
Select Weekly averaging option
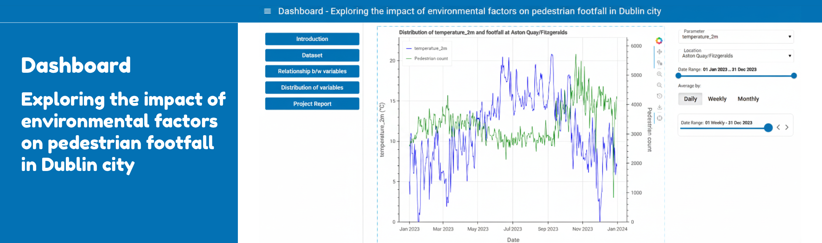(717, 99)
